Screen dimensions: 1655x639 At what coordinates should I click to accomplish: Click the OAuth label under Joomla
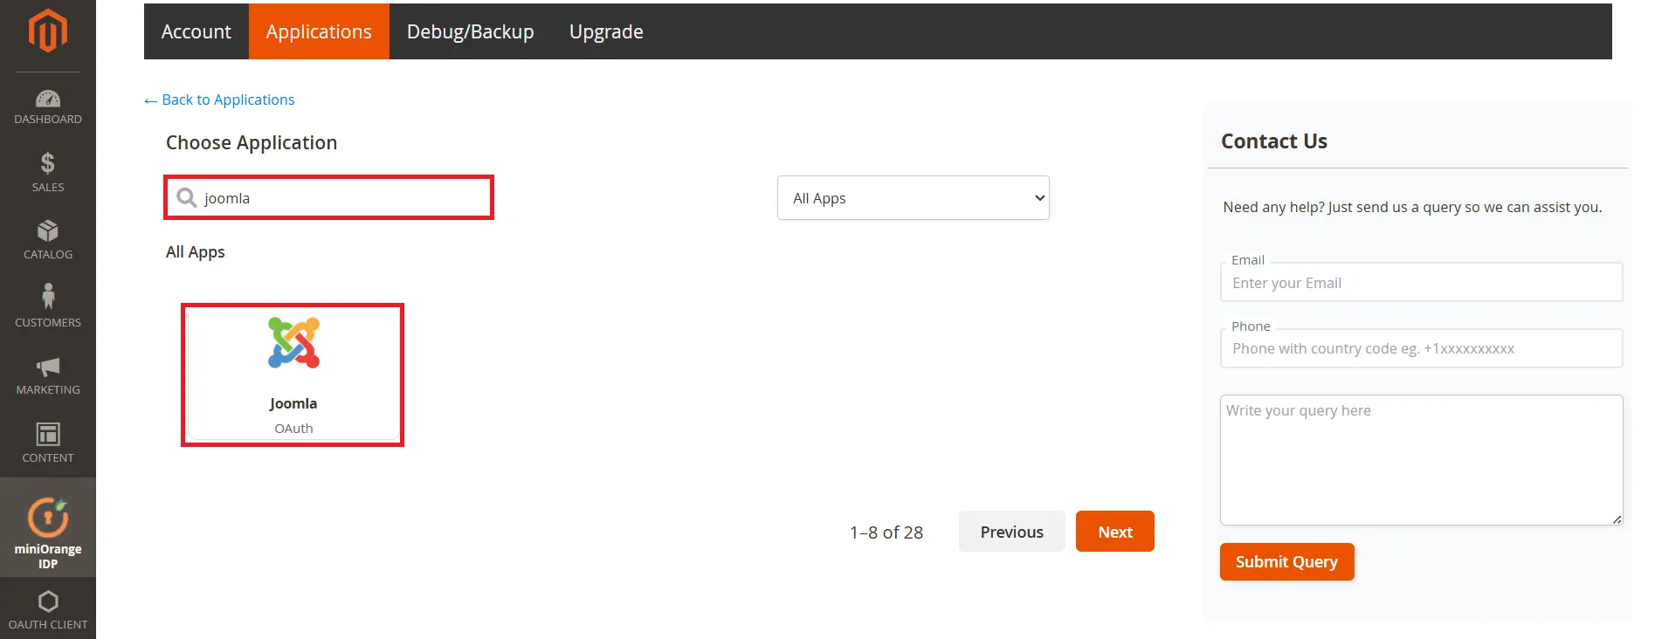click(x=293, y=429)
